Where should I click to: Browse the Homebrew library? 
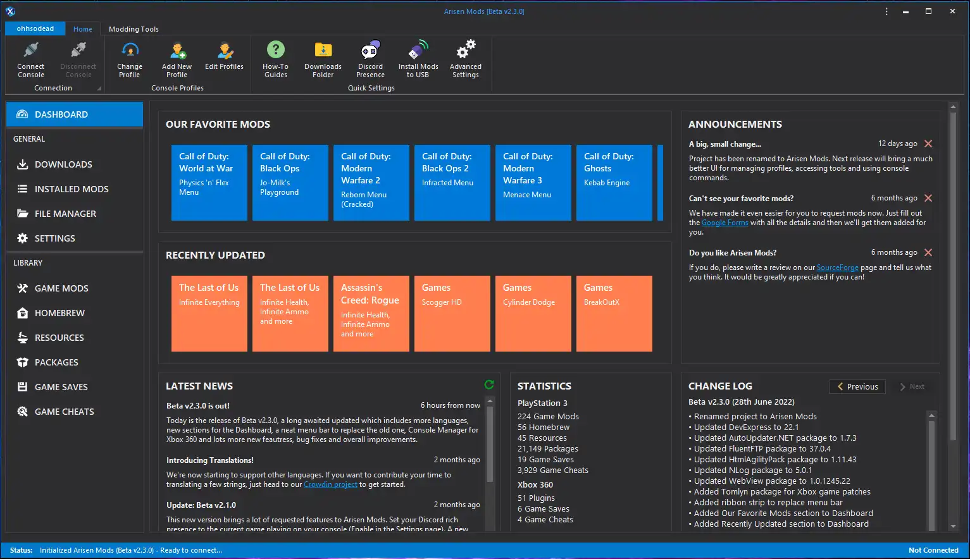coord(75,313)
